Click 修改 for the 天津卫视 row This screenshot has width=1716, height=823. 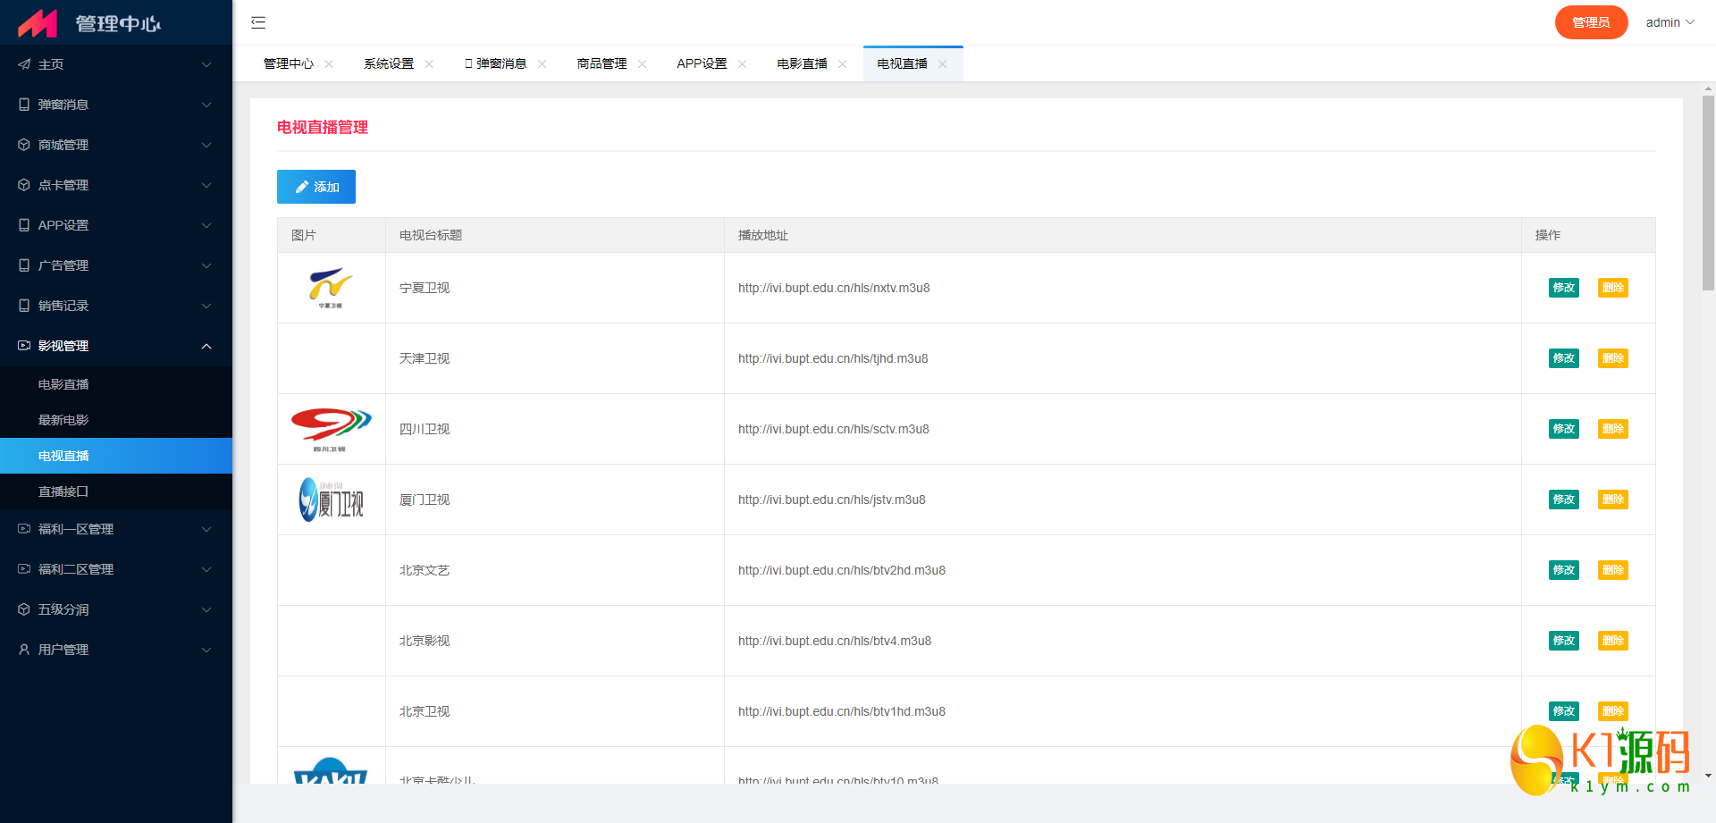[1563, 358]
